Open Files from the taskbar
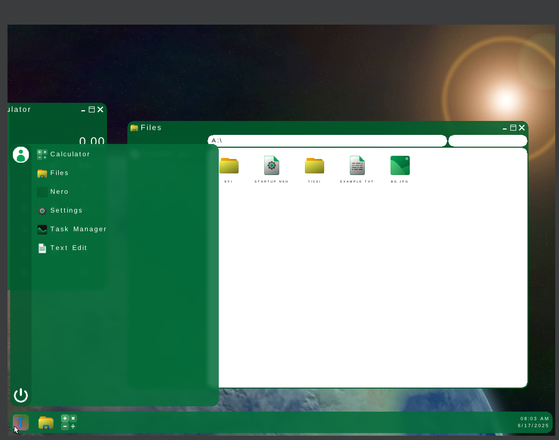Screen dimensions: 559x440 46,422
